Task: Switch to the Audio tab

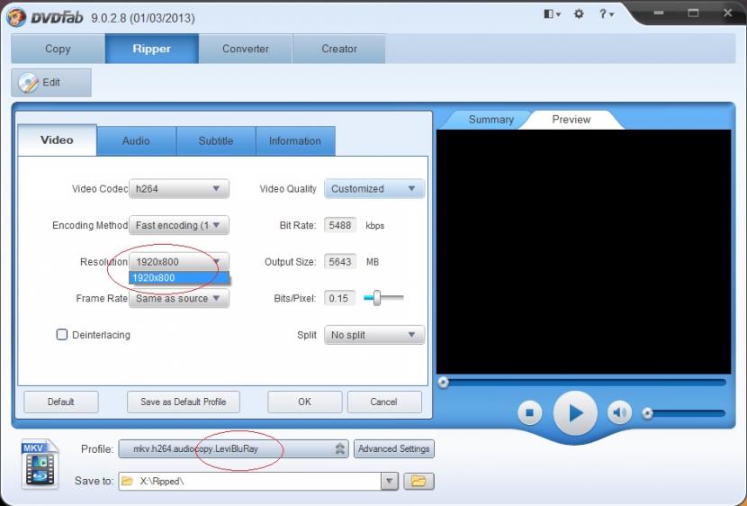Action: point(136,141)
